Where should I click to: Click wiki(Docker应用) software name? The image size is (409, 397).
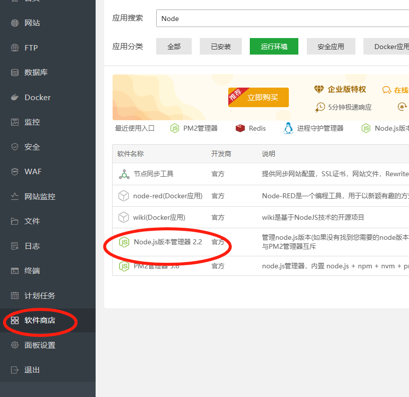pos(159,217)
